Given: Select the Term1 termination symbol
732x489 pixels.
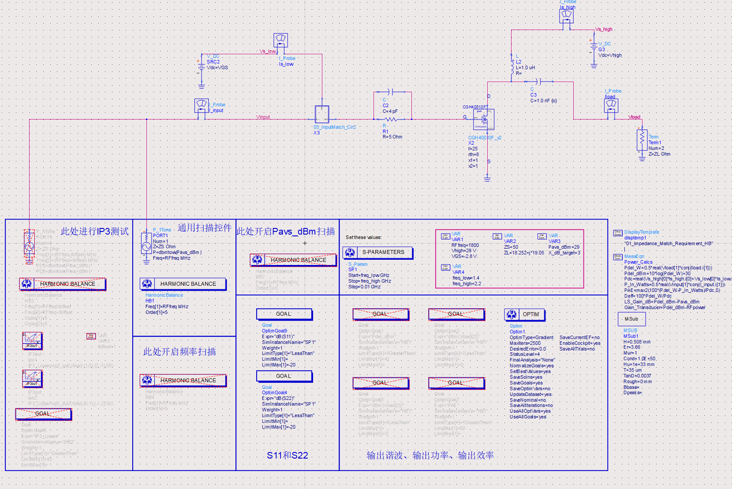Looking at the screenshot, I should click(642, 140).
